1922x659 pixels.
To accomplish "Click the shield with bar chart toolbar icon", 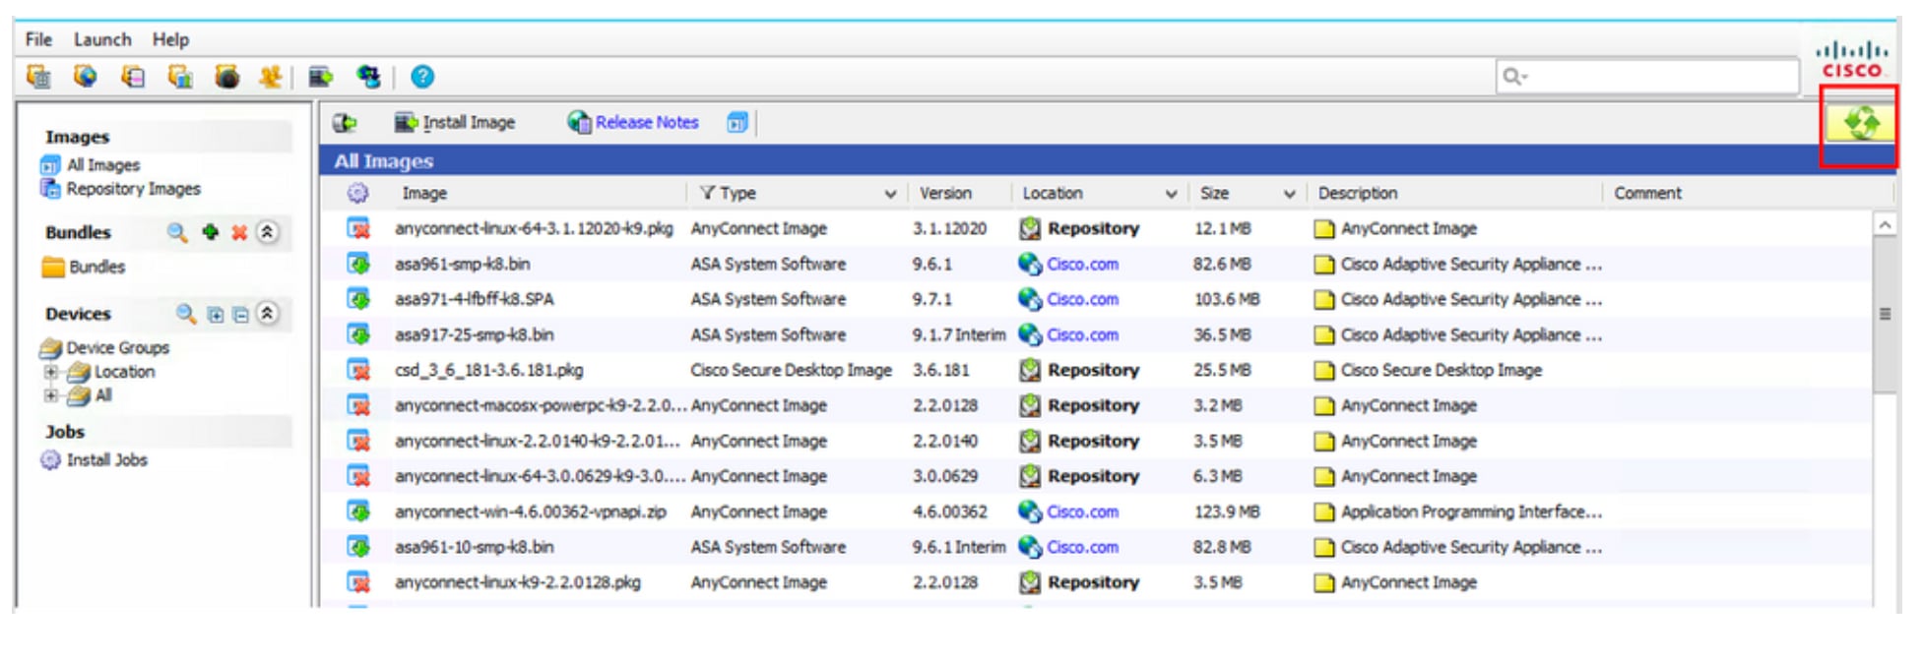I will coord(180,76).
